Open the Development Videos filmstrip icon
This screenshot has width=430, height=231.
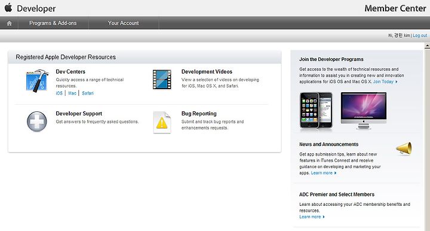162,80
